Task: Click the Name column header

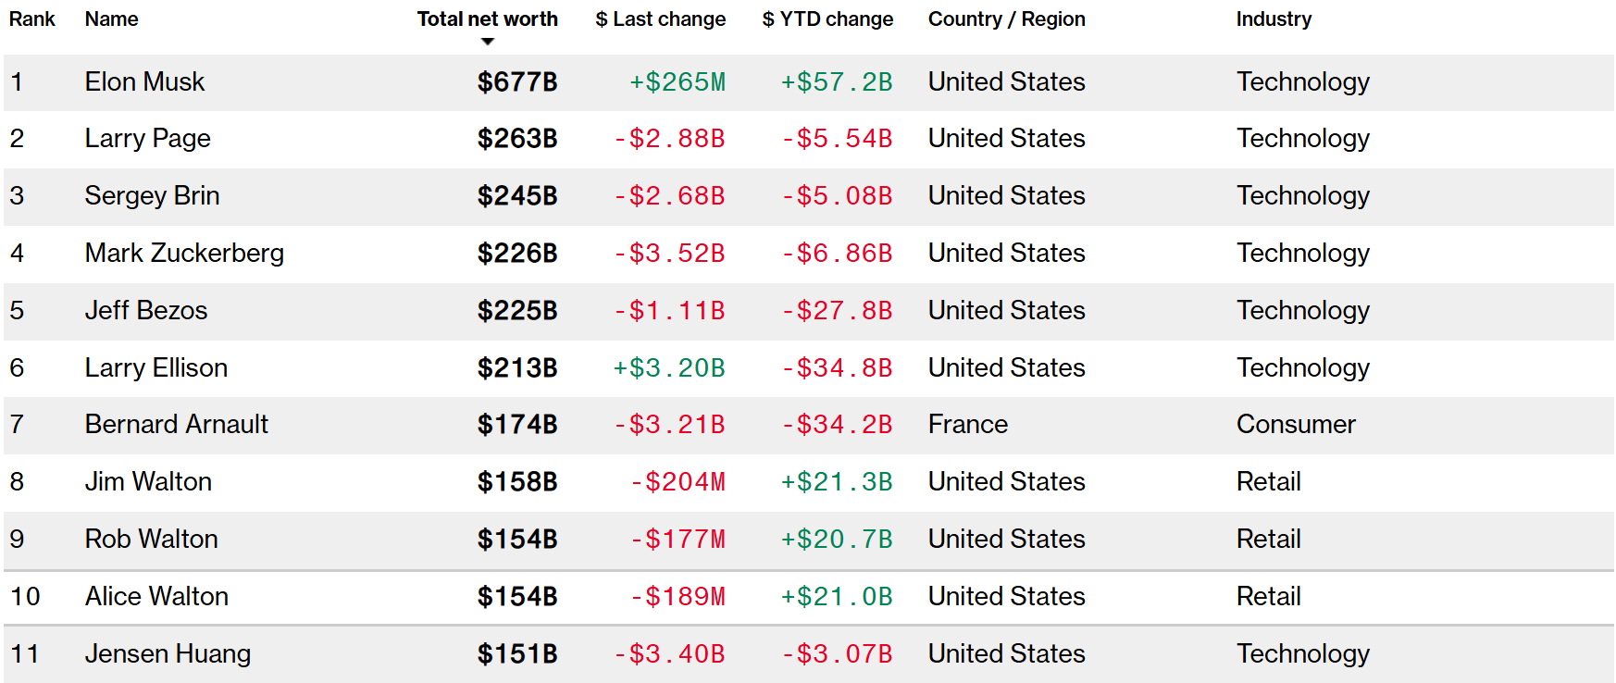Action: pos(111,19)
